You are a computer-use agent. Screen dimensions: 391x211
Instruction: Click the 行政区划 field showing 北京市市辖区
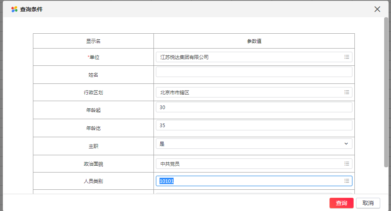[x=254, y=92]
